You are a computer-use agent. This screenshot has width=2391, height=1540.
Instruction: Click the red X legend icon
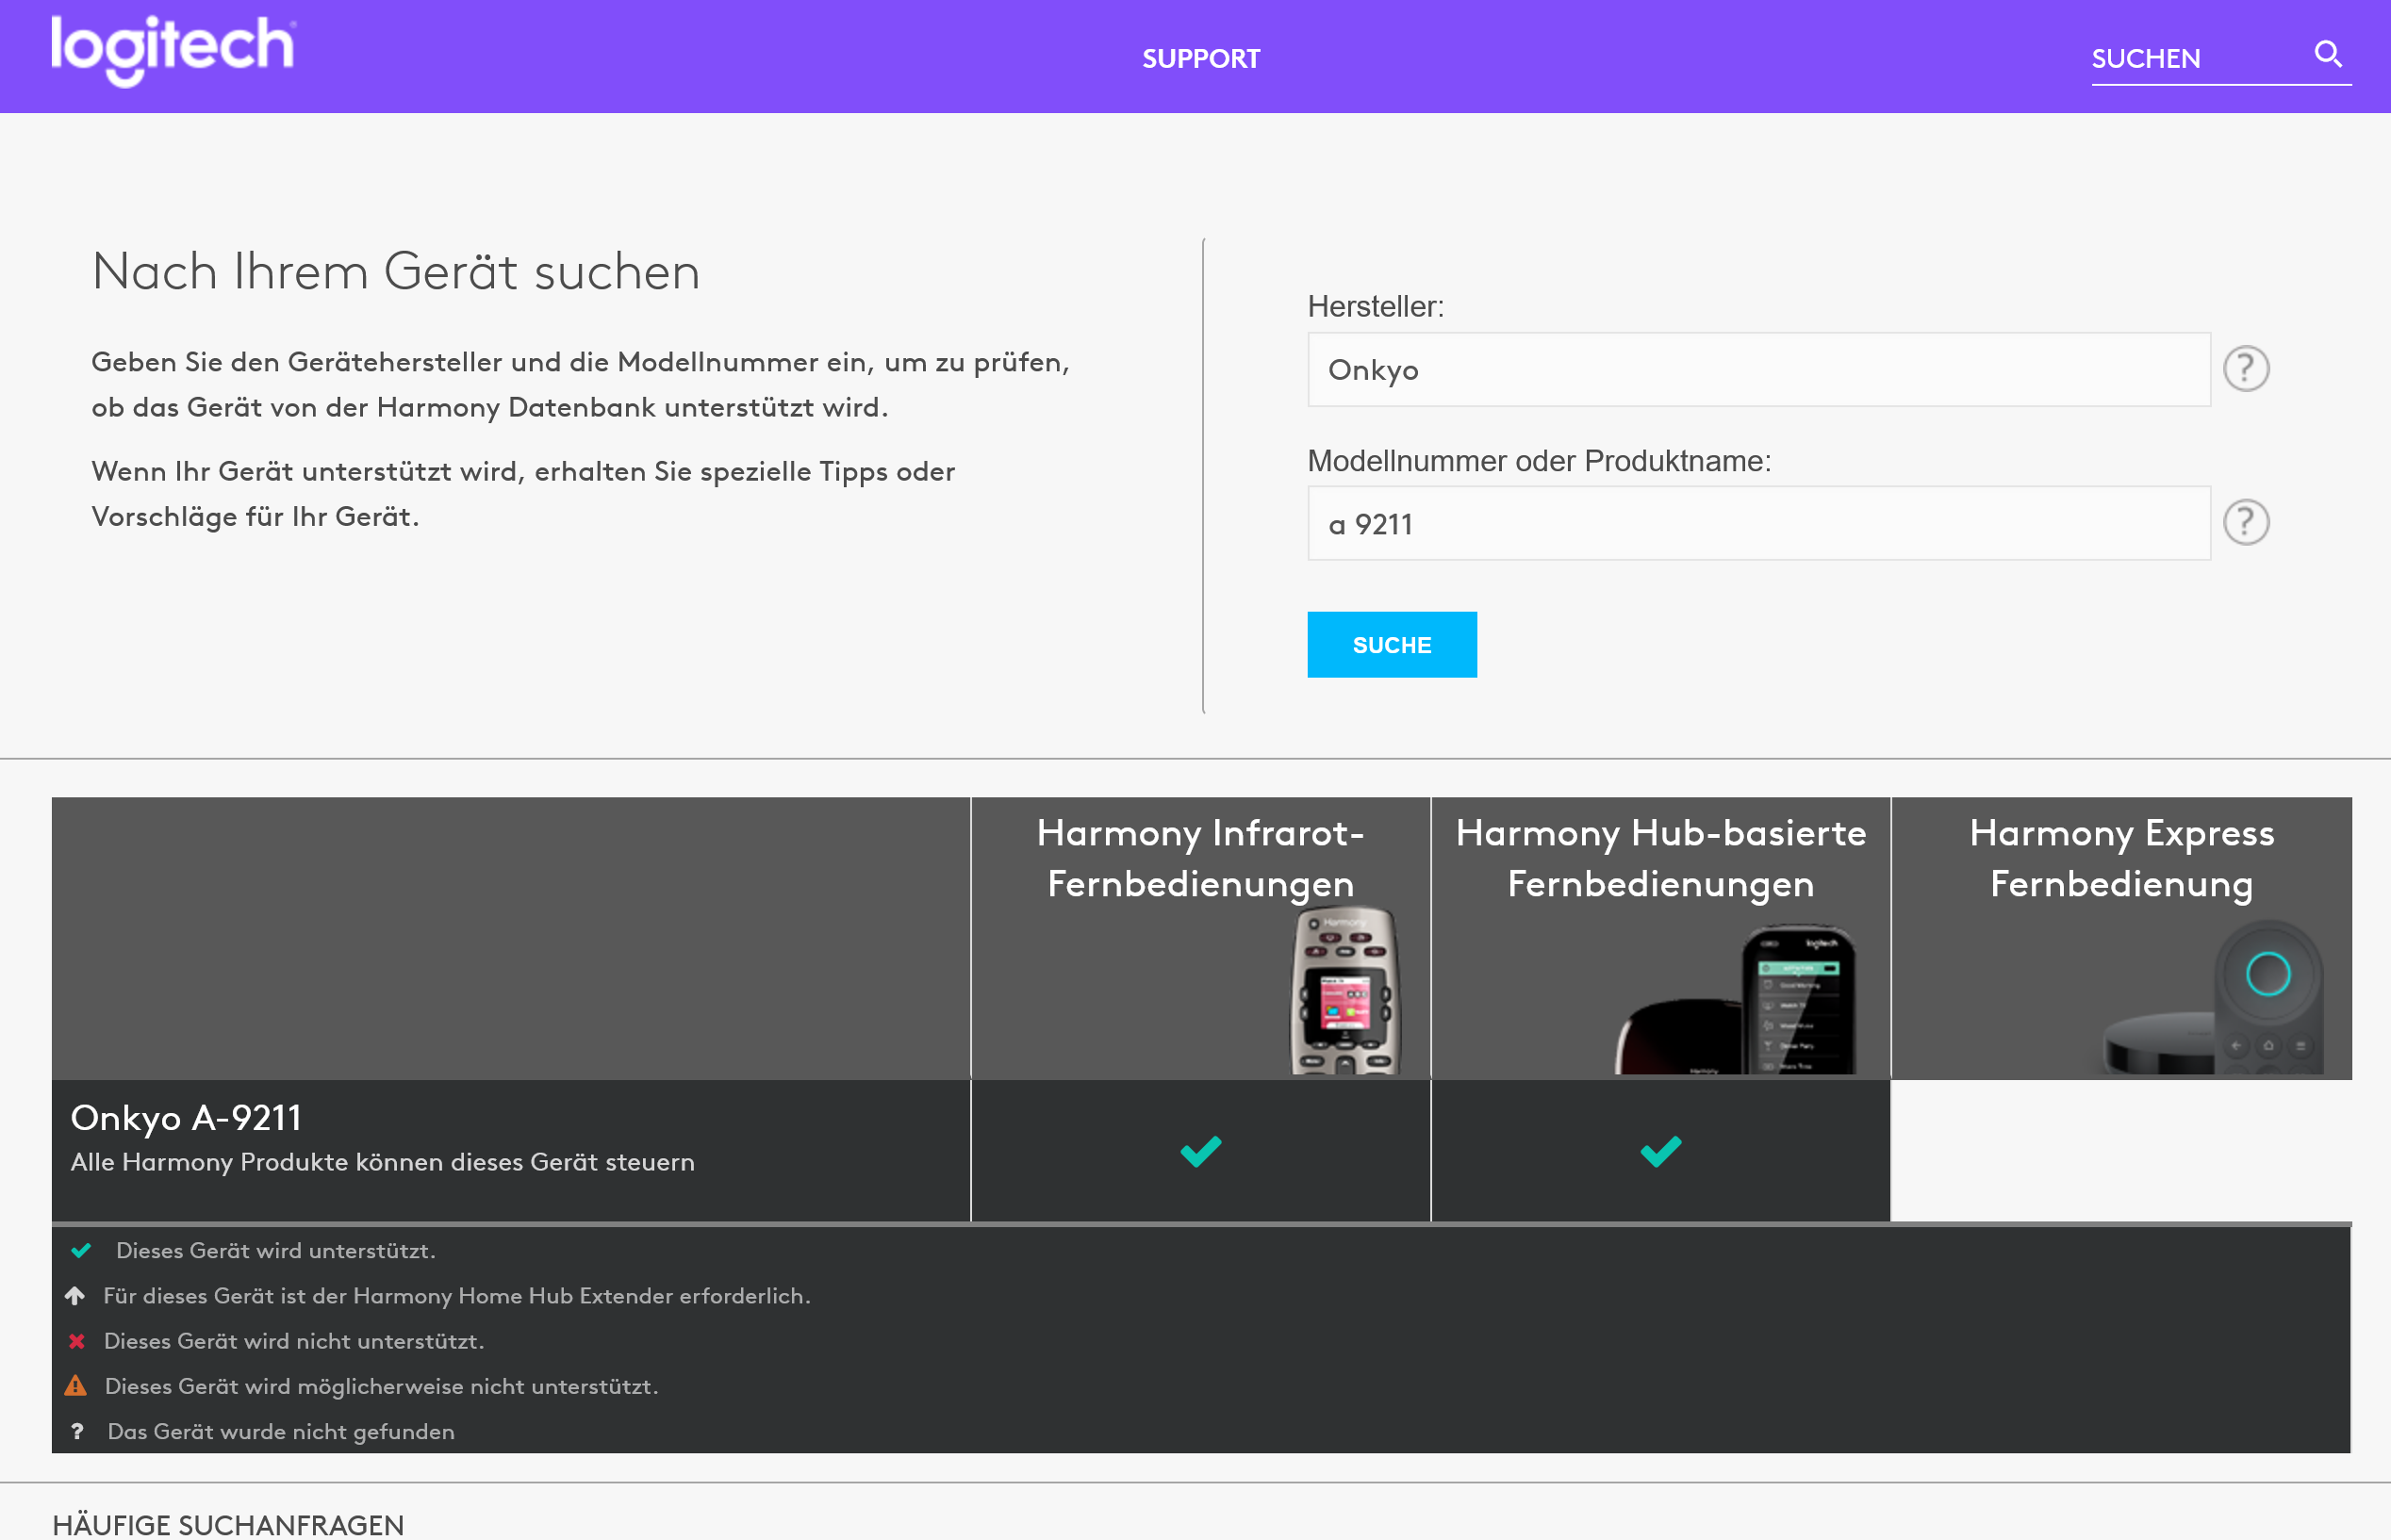(x=77, y=1341)
